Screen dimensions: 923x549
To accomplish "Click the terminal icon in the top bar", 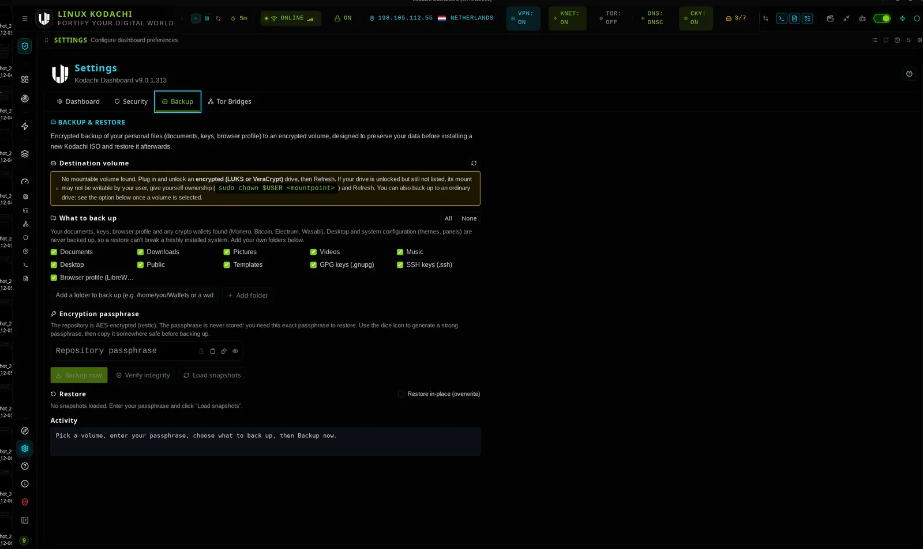I will (x=782, y=18).
